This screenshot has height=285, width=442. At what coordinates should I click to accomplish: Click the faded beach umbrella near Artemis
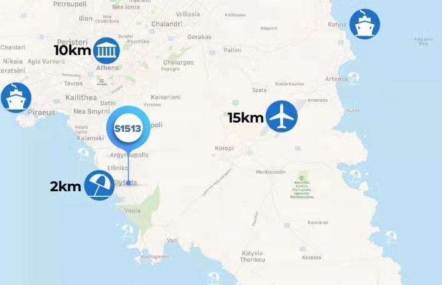[354, 77]
